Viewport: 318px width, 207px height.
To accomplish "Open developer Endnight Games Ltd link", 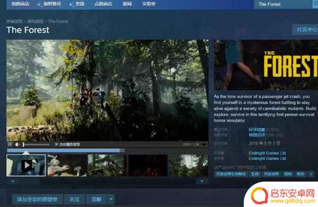I will click(267, 153).
